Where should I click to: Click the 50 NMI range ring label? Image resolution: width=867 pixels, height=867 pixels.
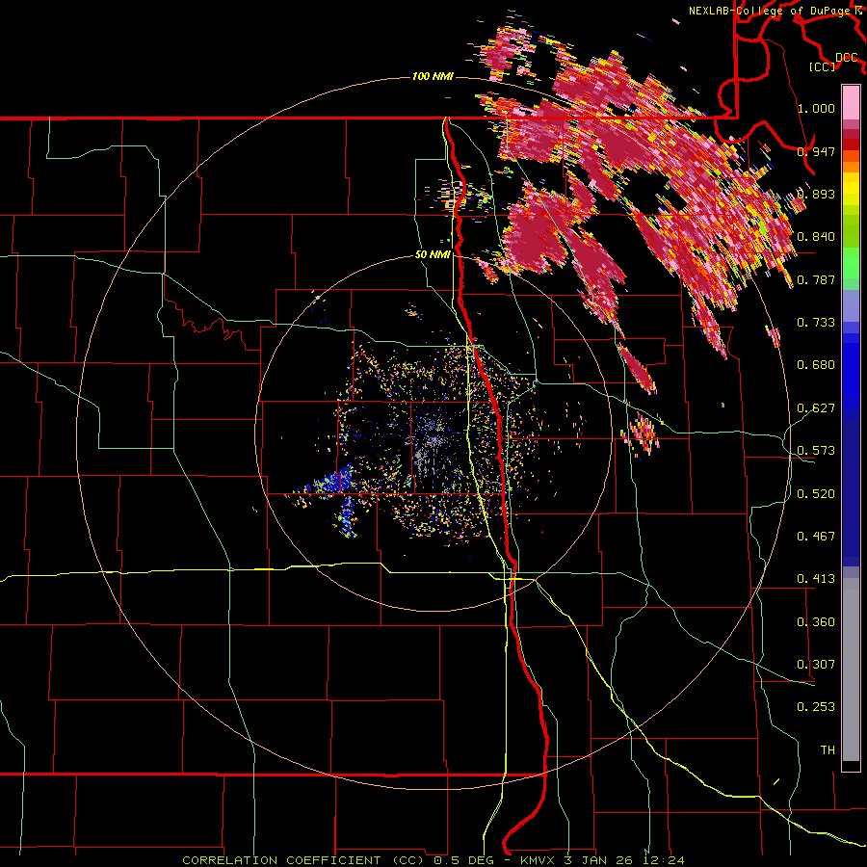coord(433,255)
